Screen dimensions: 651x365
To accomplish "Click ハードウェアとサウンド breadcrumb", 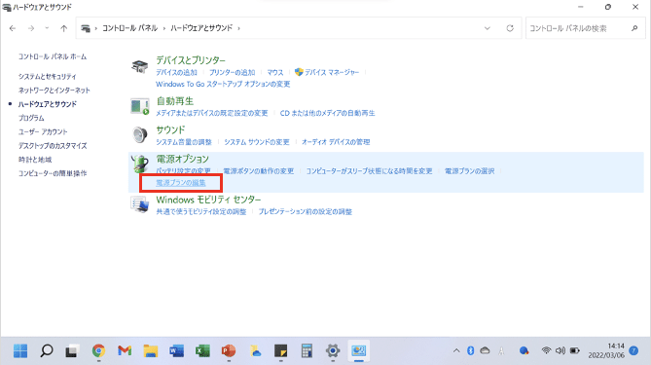I will (201, 28).
